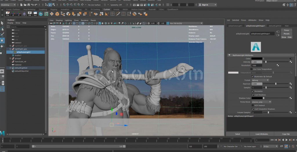
Task: Click the light Color swatch
Action: [257, 59]
